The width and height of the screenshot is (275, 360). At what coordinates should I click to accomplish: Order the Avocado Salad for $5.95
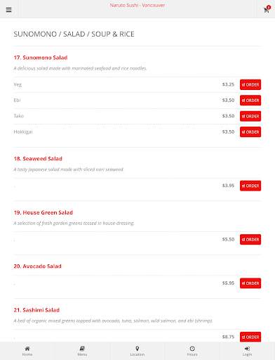(250, 283)
